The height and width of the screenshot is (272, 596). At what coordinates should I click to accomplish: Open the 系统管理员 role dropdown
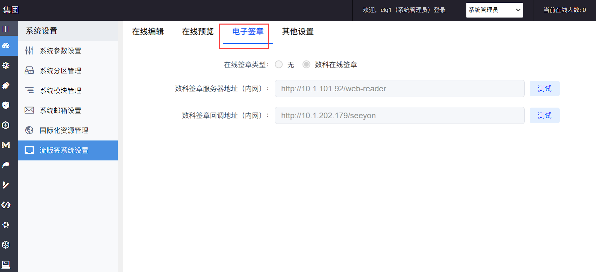point(494,10)
